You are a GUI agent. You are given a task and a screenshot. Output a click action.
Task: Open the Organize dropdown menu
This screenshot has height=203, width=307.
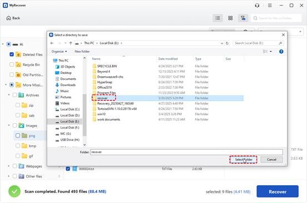tap(59, 52)
